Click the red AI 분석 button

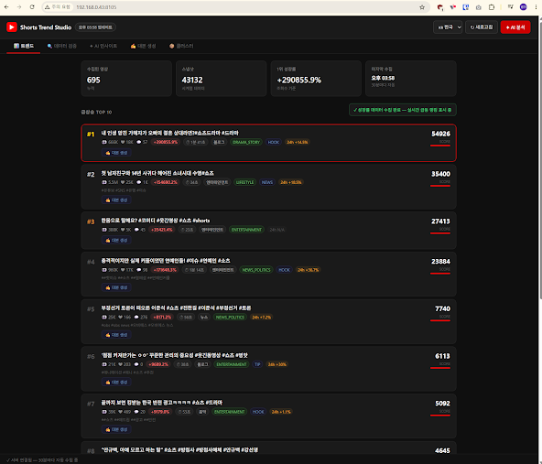click(x=515, y=27)
